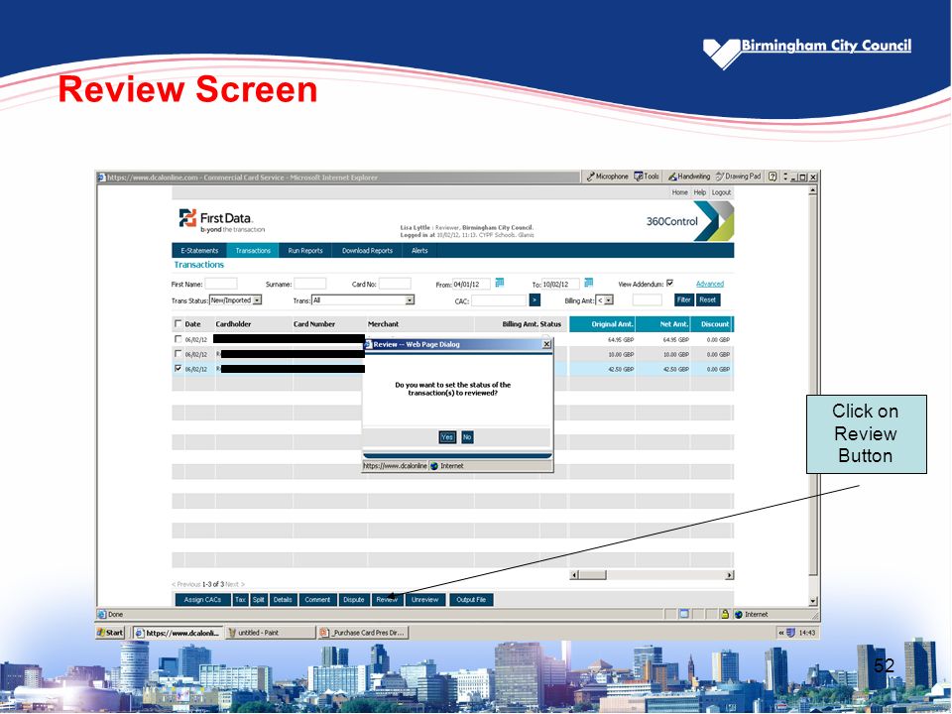Switch to untitled - Paint in taskbar

[x=269, y=633]
